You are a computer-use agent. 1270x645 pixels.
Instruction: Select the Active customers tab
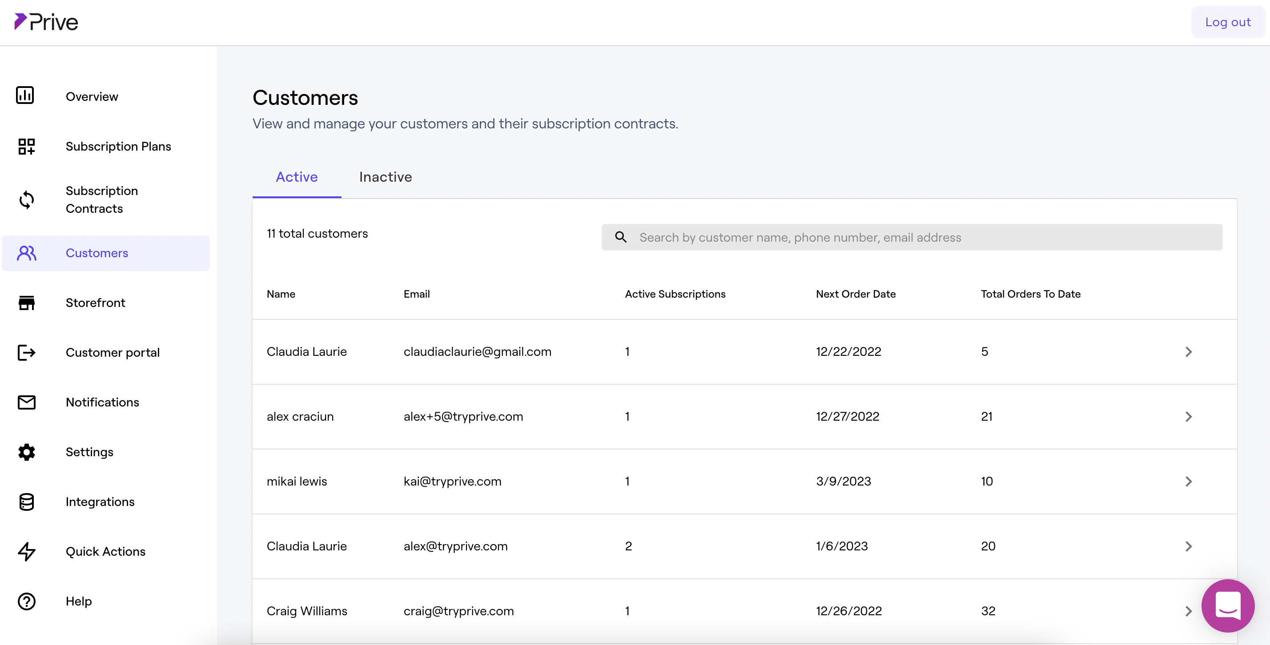[296, 177]
